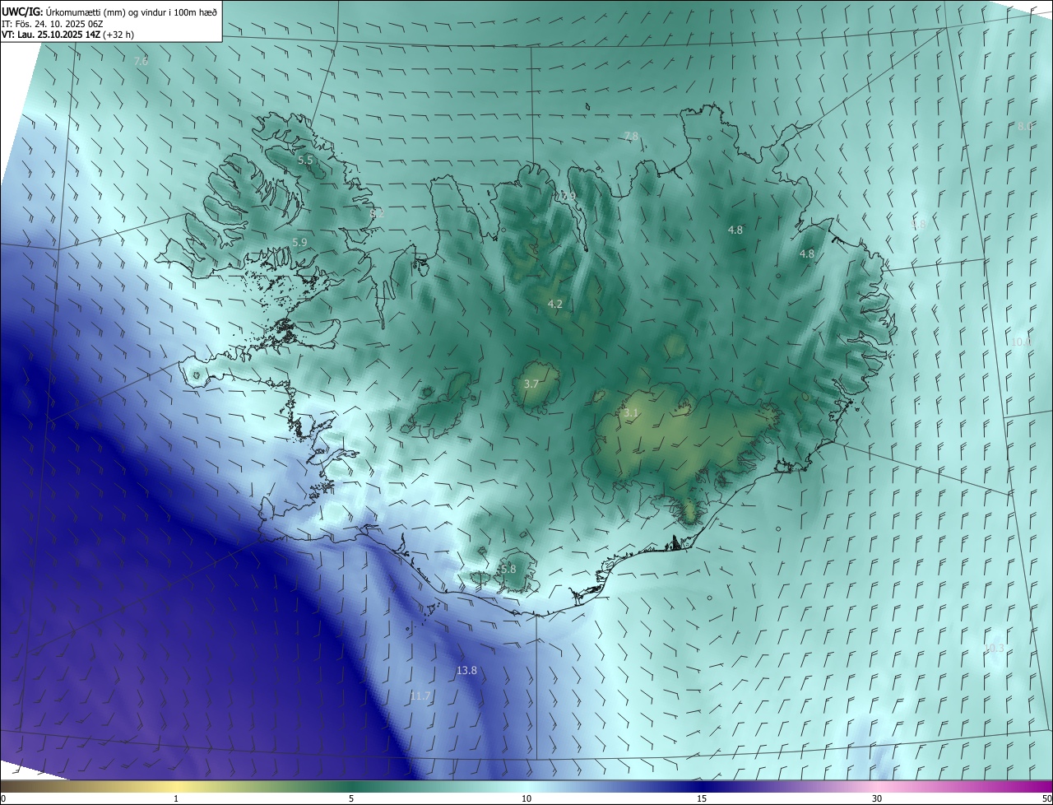Click the 10.0 value at the eastern edge

[1021, 342]
